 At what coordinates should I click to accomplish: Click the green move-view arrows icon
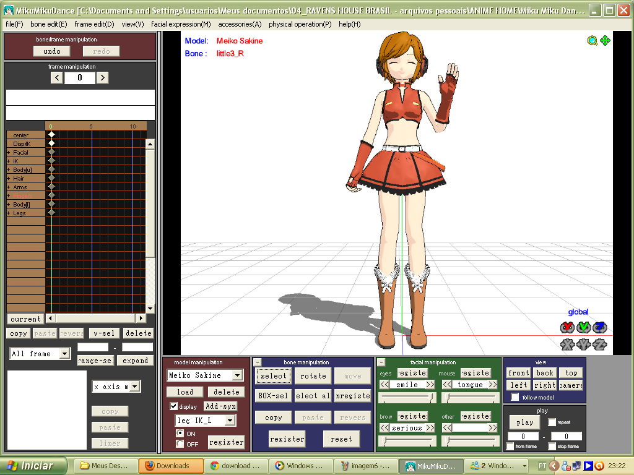pyautogui.click(x=606, y=40)
